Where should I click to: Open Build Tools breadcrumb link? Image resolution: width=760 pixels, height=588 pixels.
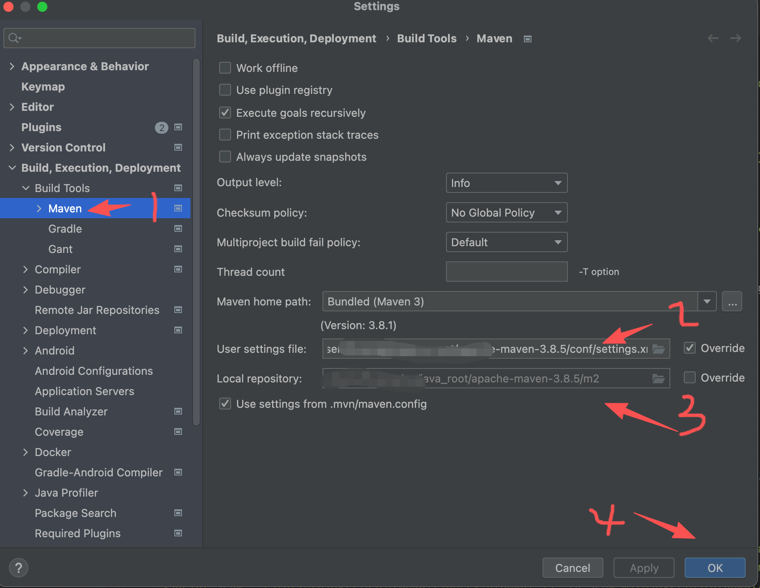427,38
